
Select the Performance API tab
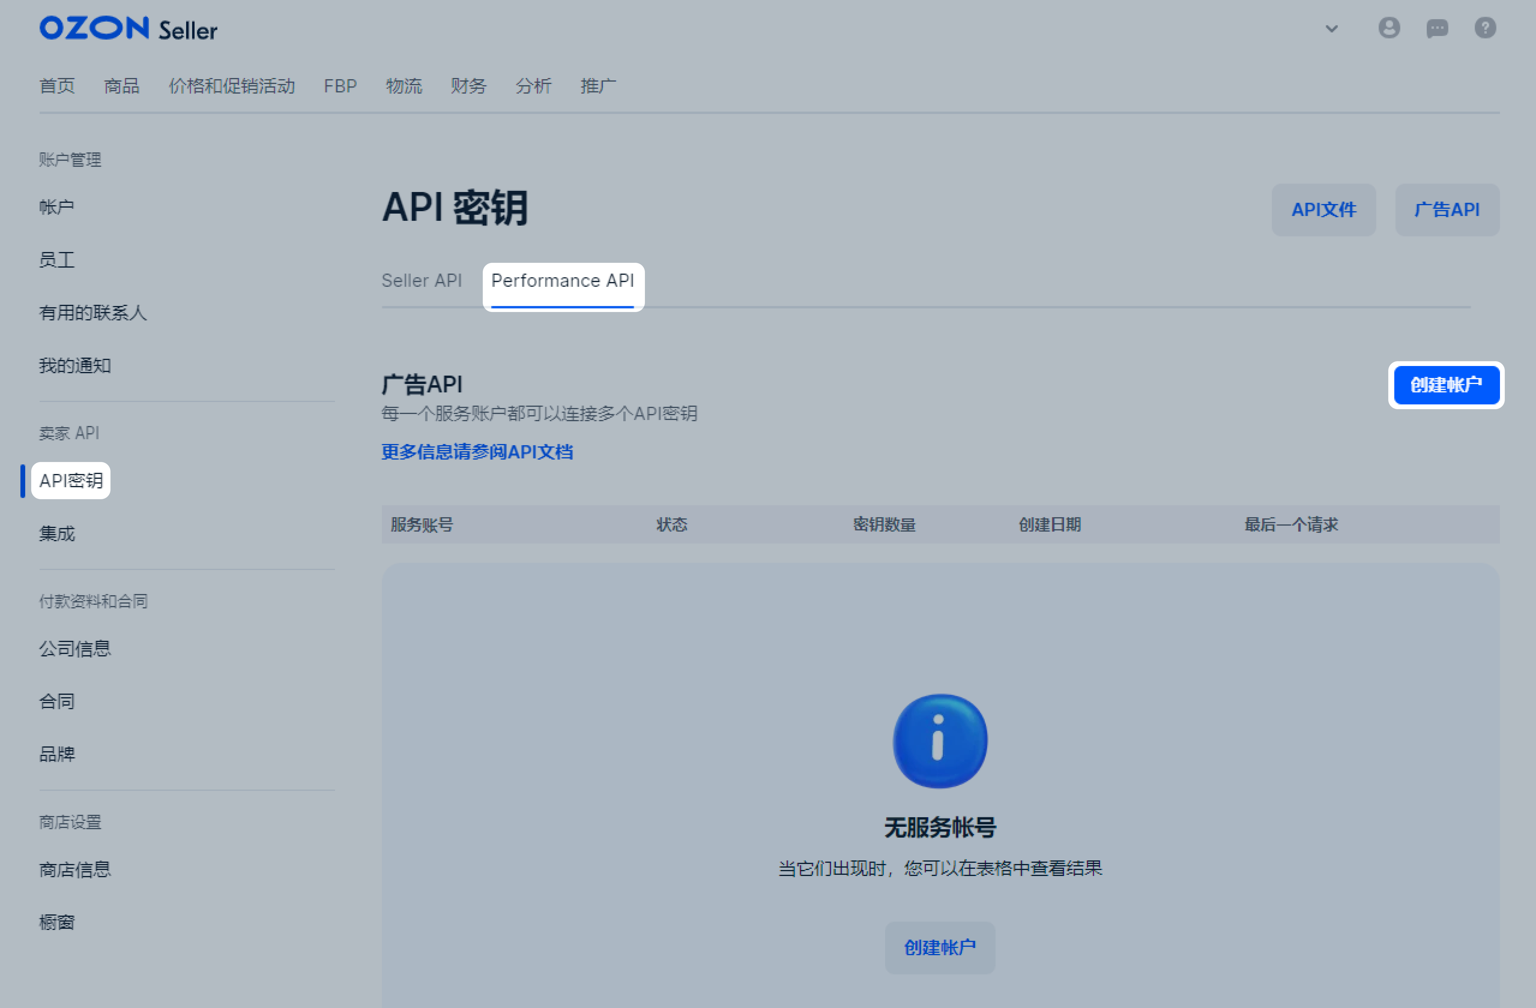click(x=563, y=280)
